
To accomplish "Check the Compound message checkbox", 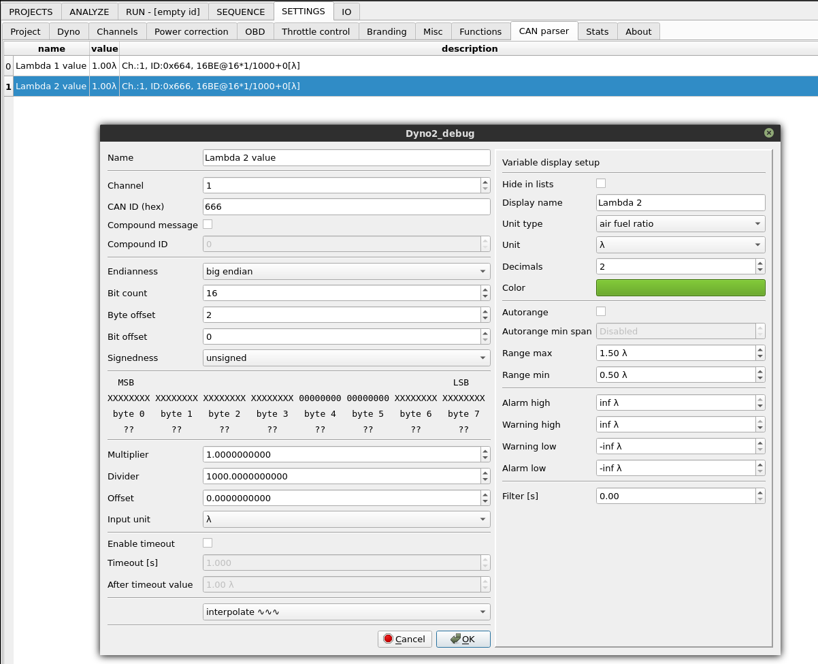I will pos(208,224).
